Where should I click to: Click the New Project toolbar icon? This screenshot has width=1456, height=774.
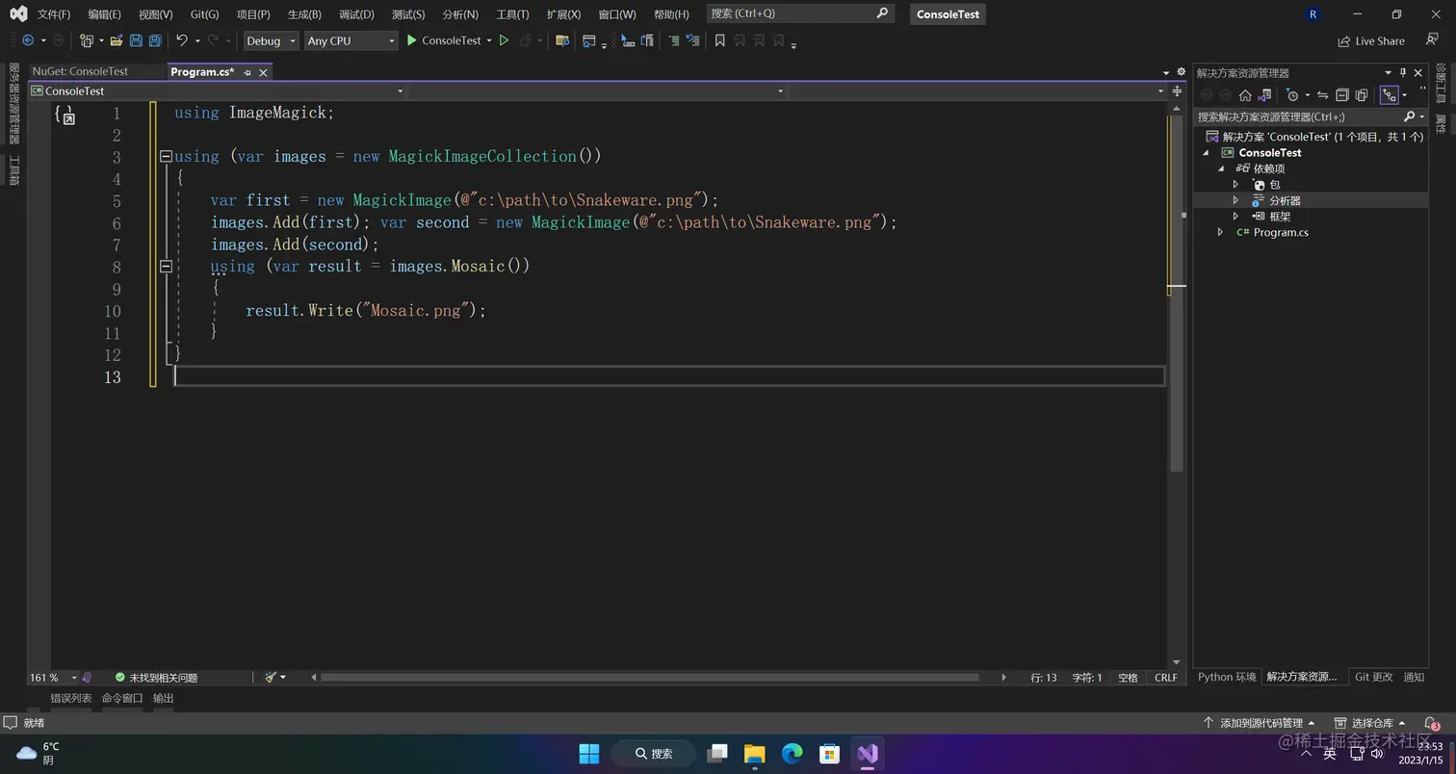coord(87,40)
